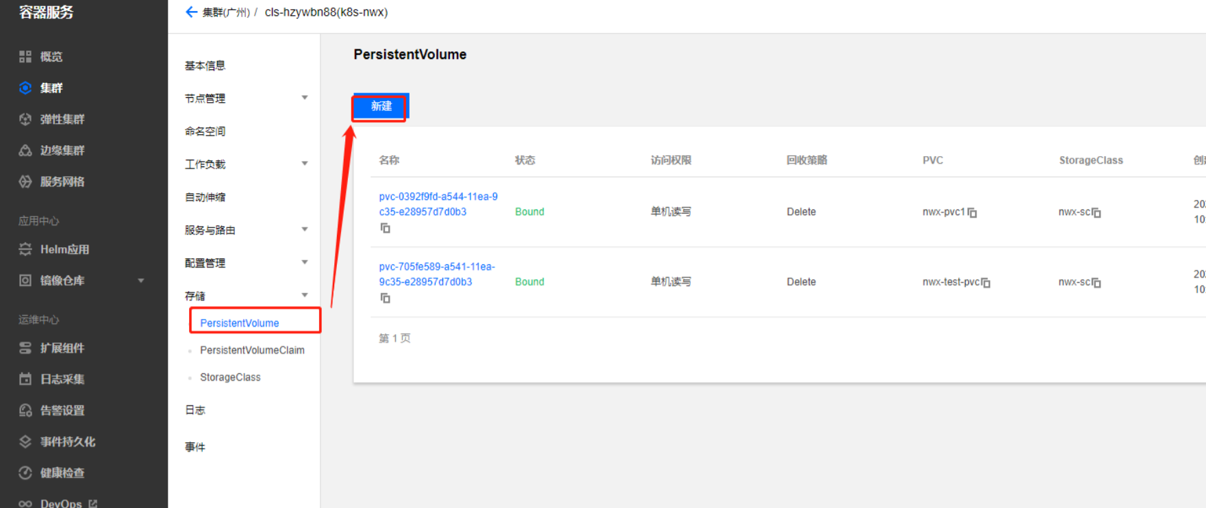Click the overview grid icon in sidebar

tap(25, 57)
